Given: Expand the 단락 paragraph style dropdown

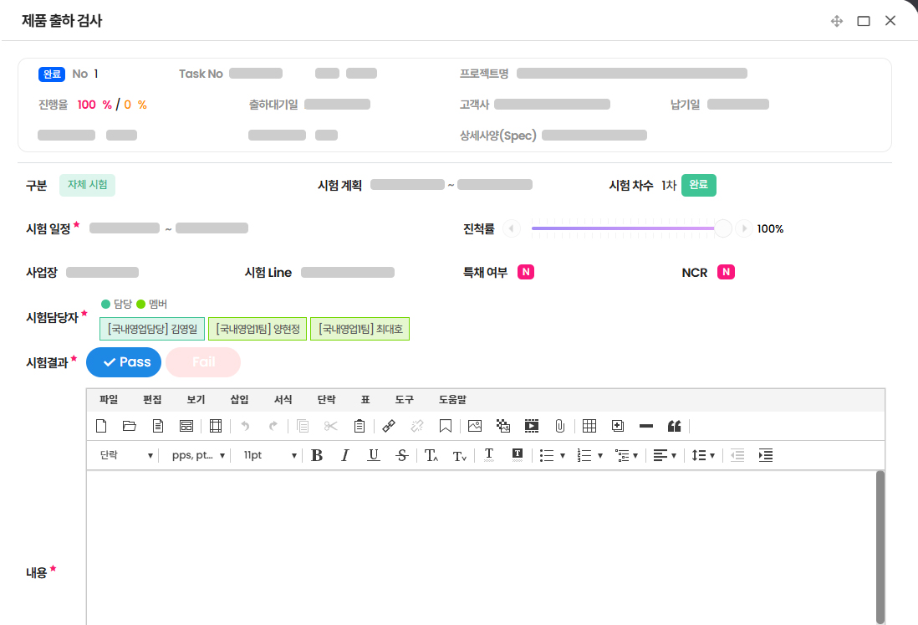Looking at the screenshot, I should click(x=126, y=455).
